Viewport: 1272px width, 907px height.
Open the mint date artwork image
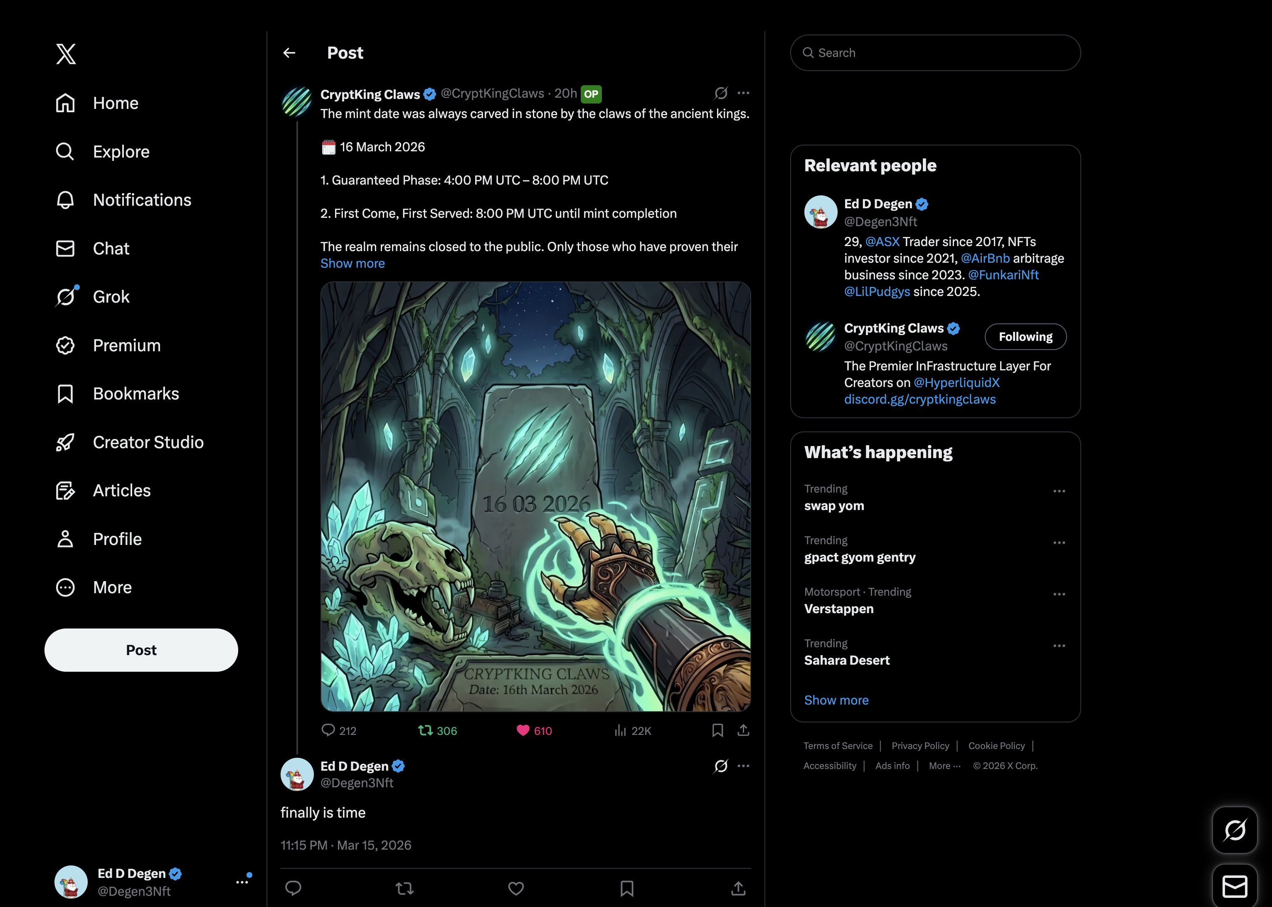tap(535, 496)
